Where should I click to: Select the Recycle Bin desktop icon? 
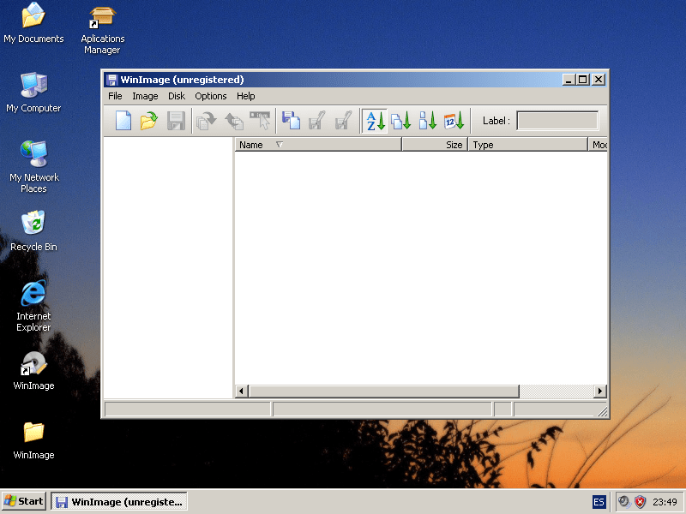[33, 231]
